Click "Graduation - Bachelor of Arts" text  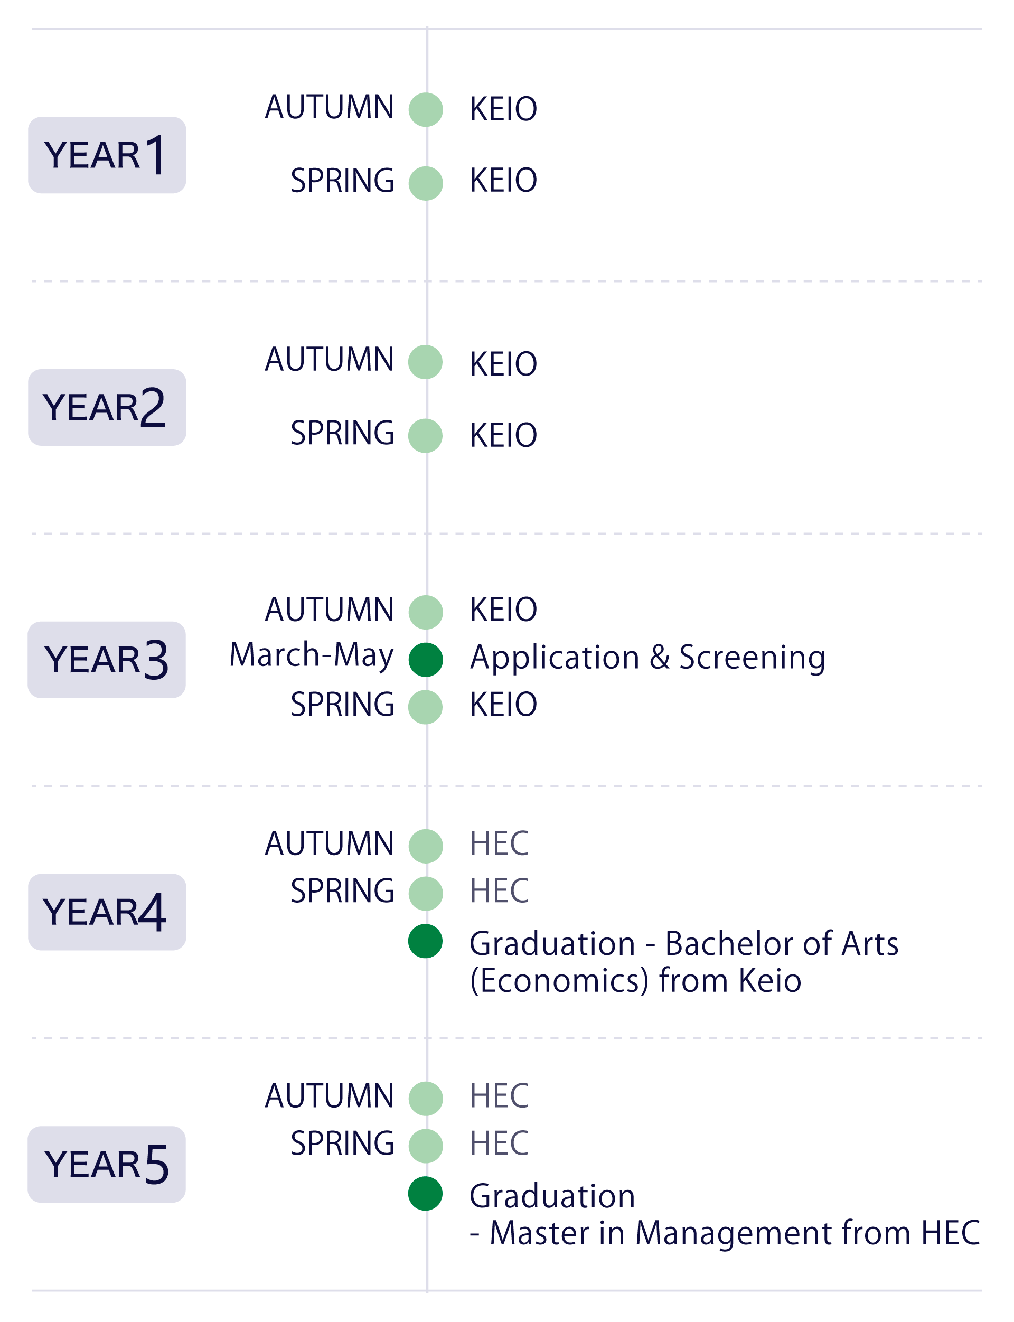pyautogui.click(x=684, y=943)
